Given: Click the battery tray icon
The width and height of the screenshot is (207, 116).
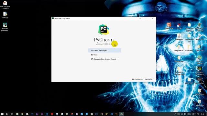Looking at the screenshot, I should (x=179, y=114).
